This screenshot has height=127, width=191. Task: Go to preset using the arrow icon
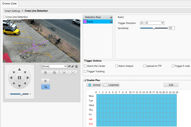pyautogui.click(x=69, y=66)
